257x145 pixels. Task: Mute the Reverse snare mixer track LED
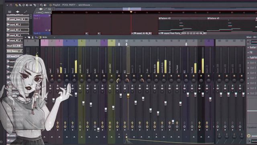point(171,76)
